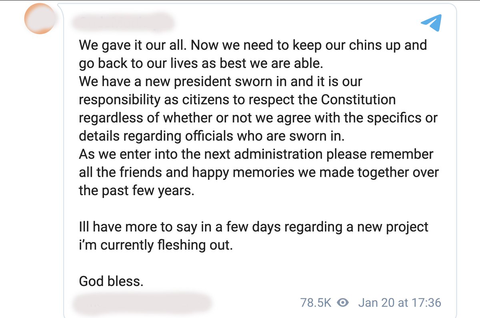Click the blurred author signature below message

[x=142, y=303]
